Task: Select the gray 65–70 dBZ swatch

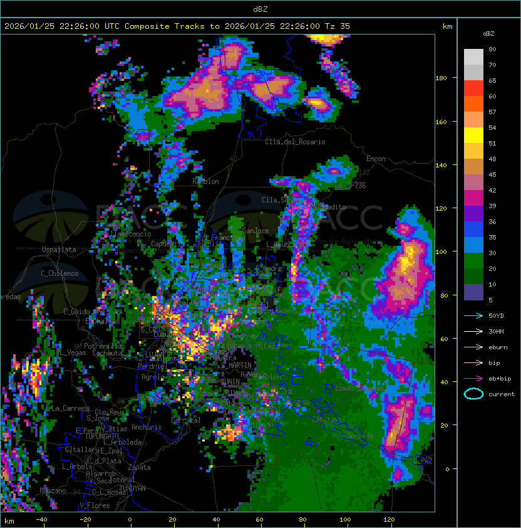Action: point(473,72)
